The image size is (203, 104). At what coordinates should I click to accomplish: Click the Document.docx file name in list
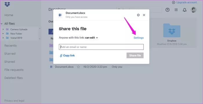pyautogui.click(x=64, y=67)
